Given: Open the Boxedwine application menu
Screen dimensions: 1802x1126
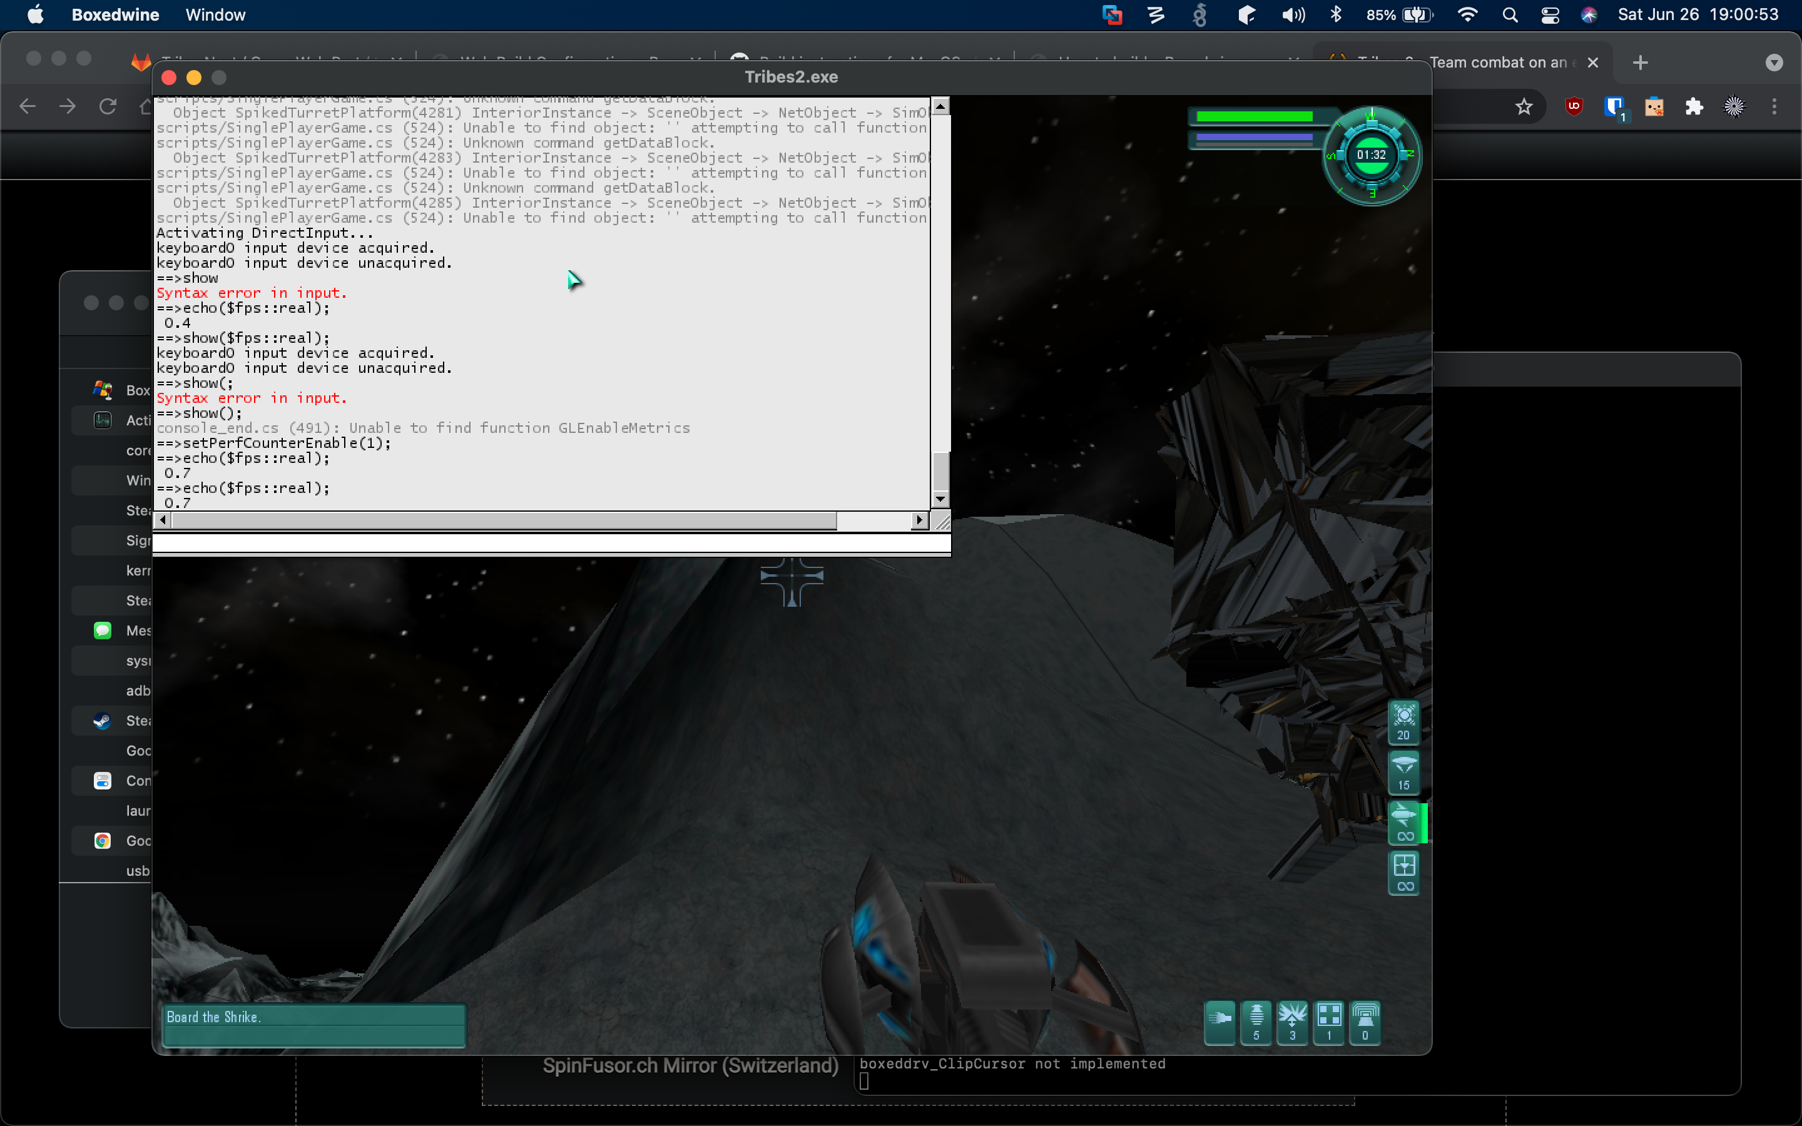Looking at the screenshot, I should pos(115,15).
